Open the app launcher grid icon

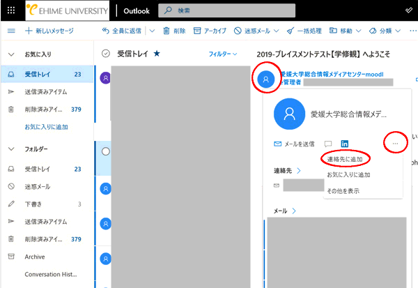10,11
